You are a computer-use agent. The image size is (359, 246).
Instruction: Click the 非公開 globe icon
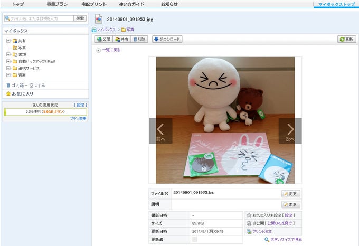tap(249, 223)
